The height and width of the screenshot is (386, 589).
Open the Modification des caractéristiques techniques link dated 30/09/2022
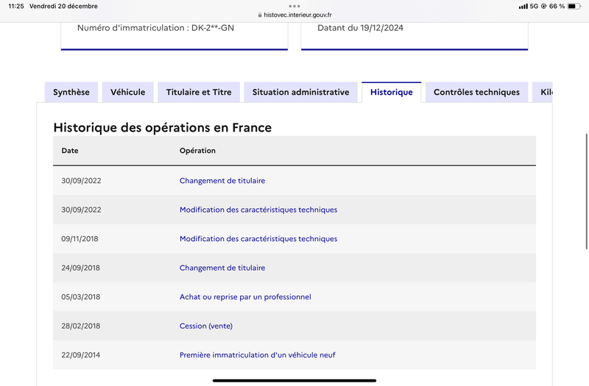(258, 210)
